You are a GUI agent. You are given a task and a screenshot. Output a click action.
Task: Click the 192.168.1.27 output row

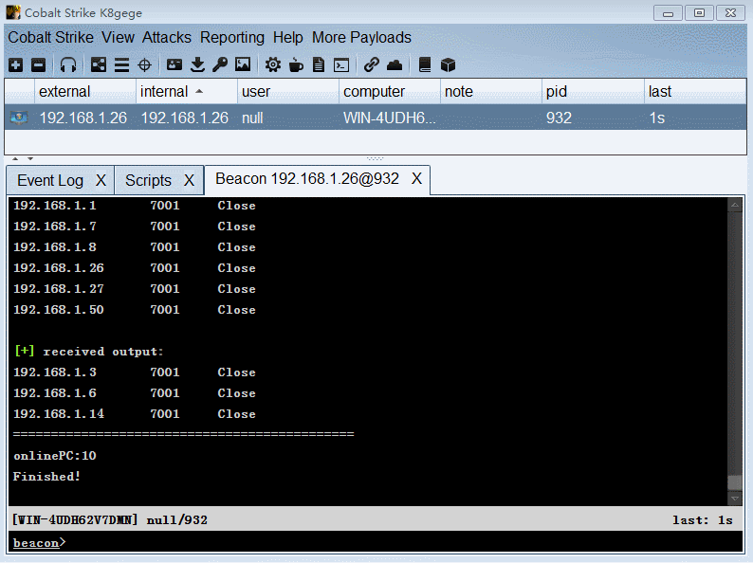point(135,288)
